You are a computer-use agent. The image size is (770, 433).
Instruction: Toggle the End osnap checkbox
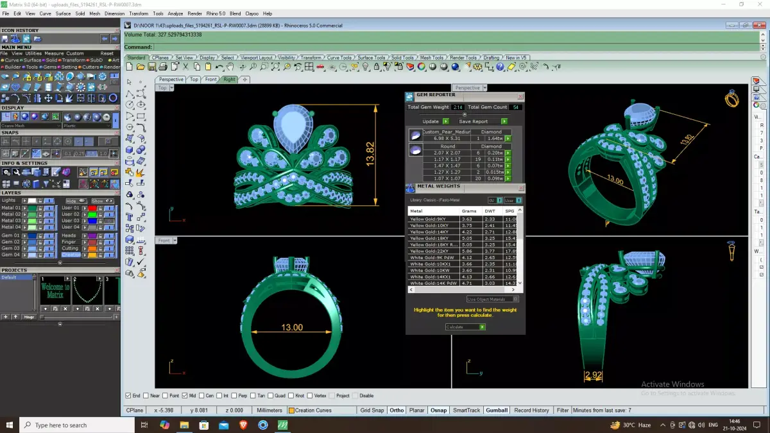click(x=128, y=396)
